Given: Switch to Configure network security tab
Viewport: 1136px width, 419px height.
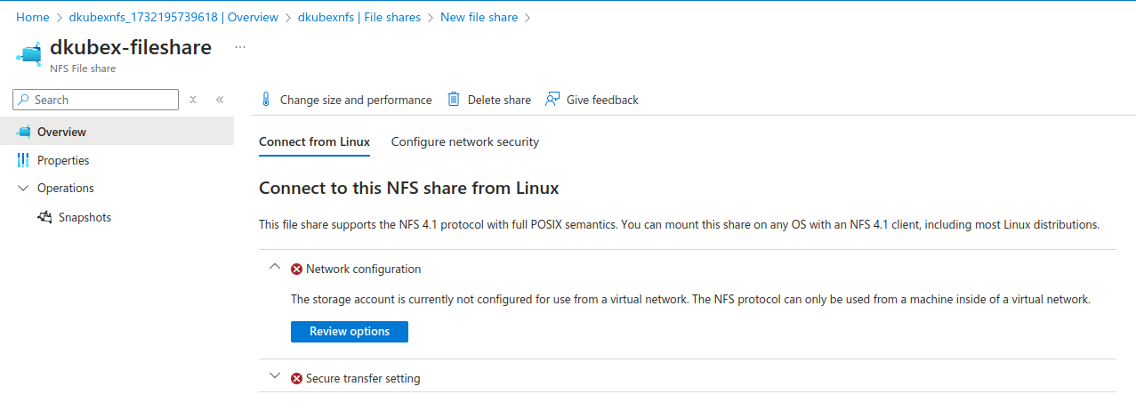Looking at the screenshot, I should click(464, 141).
